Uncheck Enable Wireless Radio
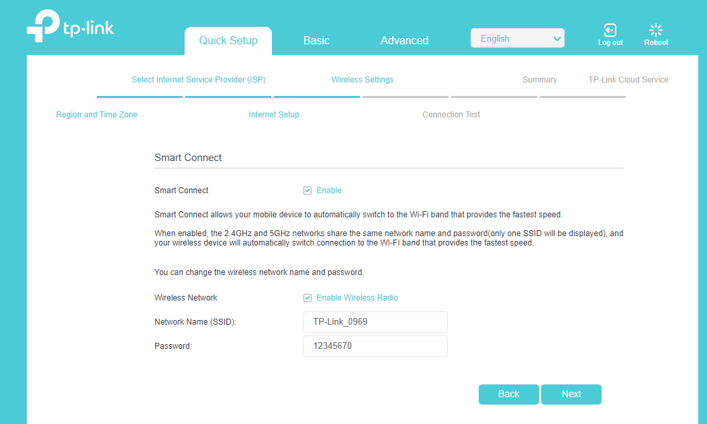The image size is (707, 424). coord(308,298)
